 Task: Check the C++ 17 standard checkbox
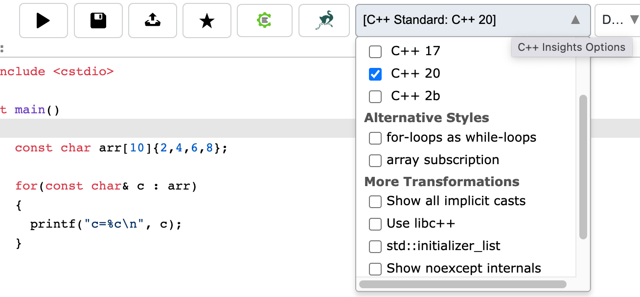click(x=375, y=51)
